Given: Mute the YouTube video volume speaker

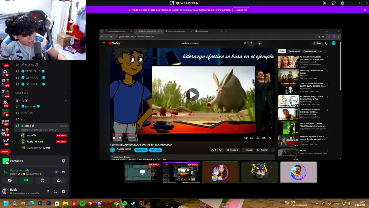Looking at the screenshot, I should coord(120,138).
